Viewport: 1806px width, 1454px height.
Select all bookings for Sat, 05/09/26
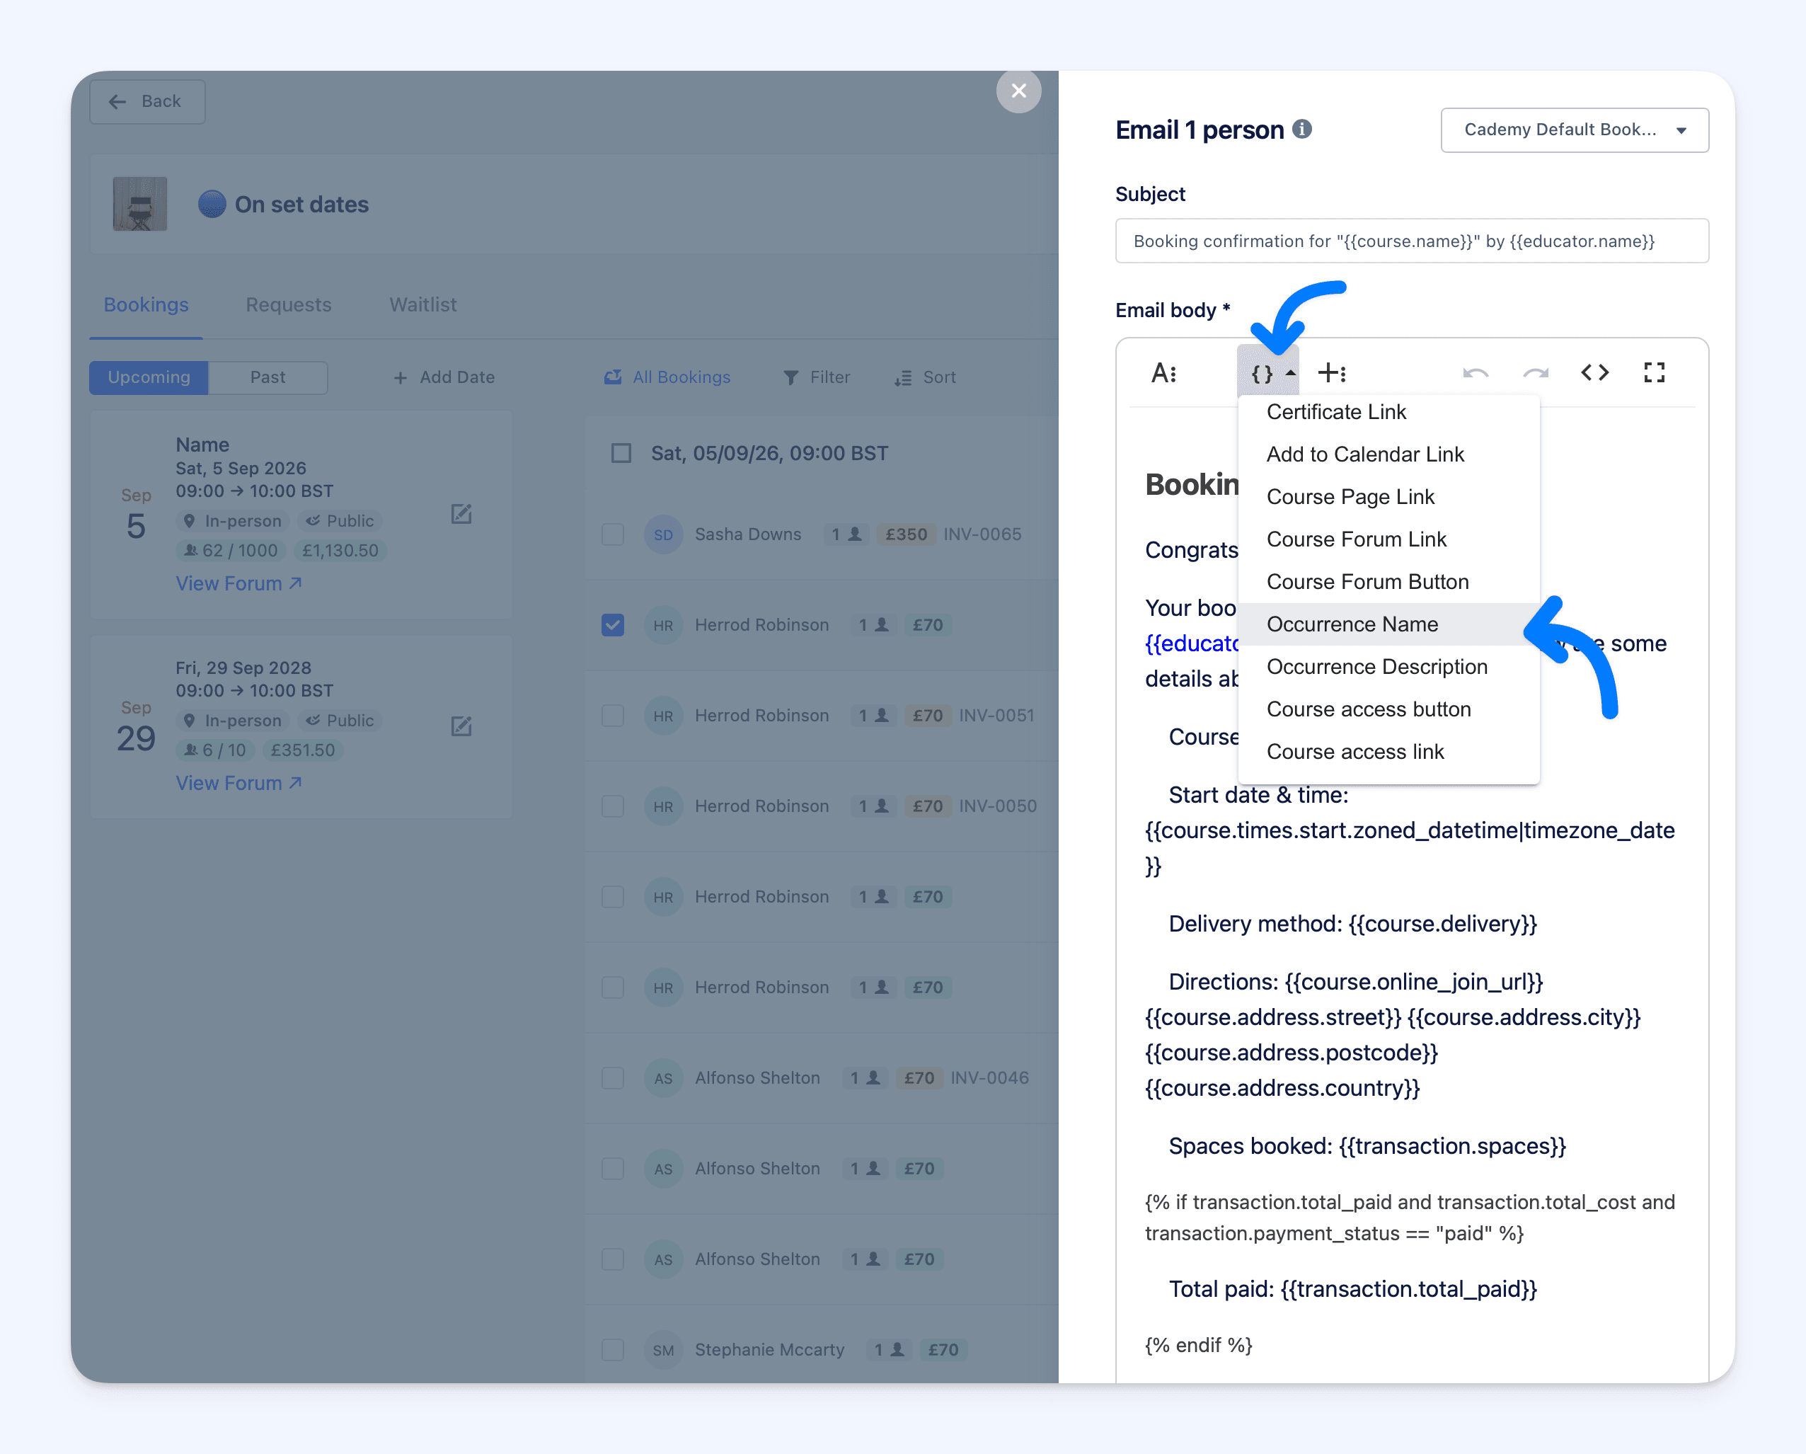621,452
